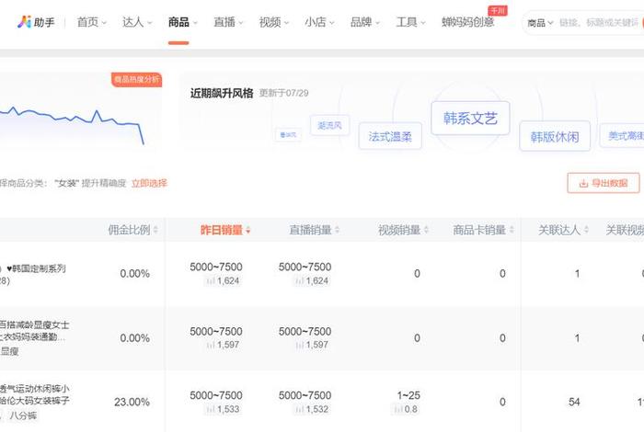Click the 23.00% commission value
Viewport: 644px width, 432px height.
point(132,402)
